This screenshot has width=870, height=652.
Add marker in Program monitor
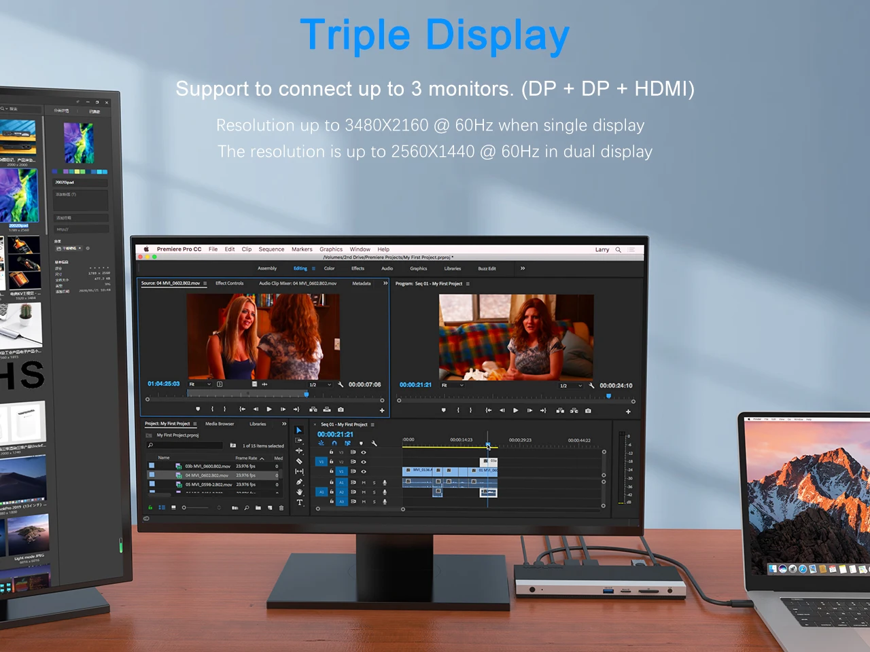(x=444, y=410)
